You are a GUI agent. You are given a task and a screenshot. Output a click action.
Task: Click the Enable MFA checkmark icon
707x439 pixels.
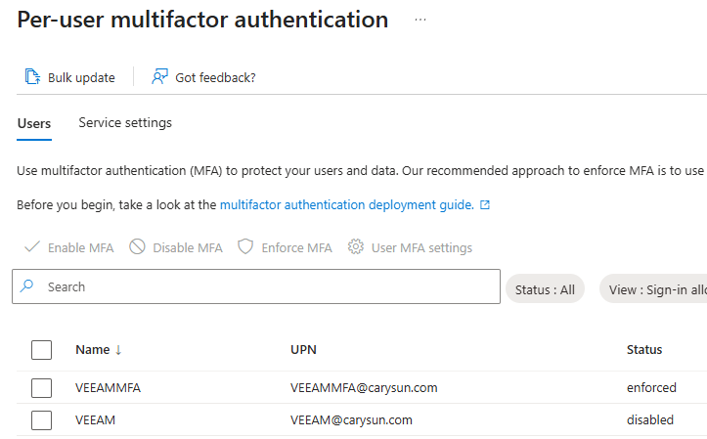(31, 247)
